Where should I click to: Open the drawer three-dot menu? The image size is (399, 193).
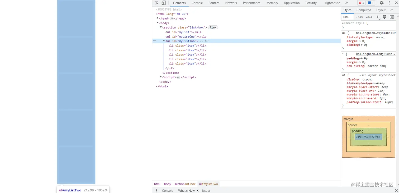tap(156, 191)
